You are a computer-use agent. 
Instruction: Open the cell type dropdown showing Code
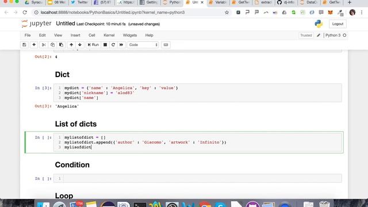tap(143, 45)
